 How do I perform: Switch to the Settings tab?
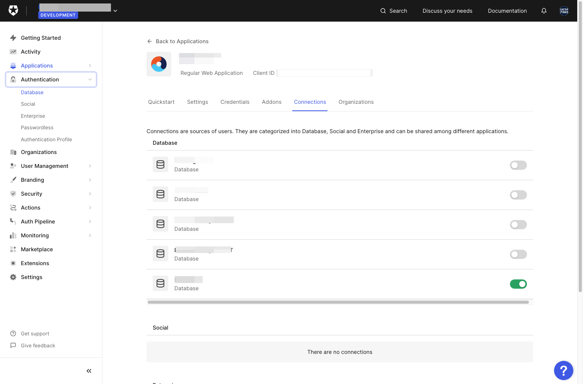(x=198, y=102)
